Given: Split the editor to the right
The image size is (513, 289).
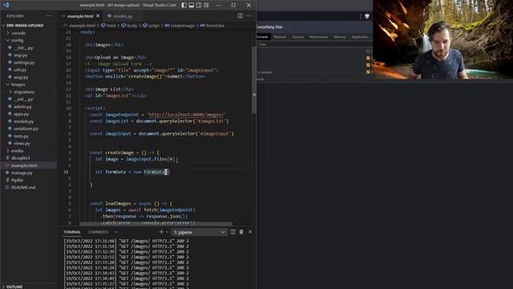Looking at the screenshot, I should point(240,16).
